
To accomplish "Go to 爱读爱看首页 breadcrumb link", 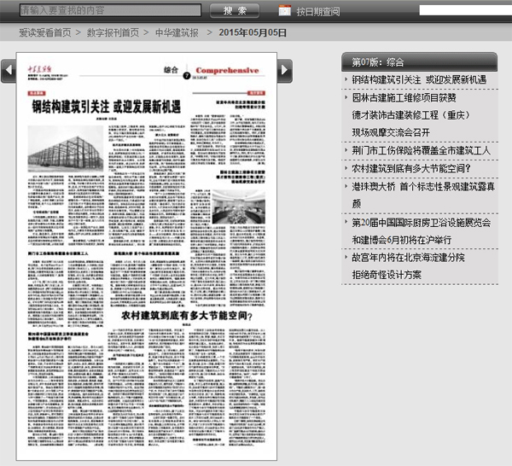I will coord(44,32).
